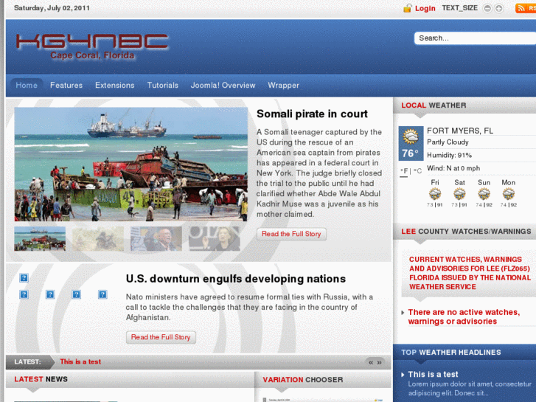Click Friday forecast weather icon
The height and width of the screenshot is (402, 536).
coord(435,194)
